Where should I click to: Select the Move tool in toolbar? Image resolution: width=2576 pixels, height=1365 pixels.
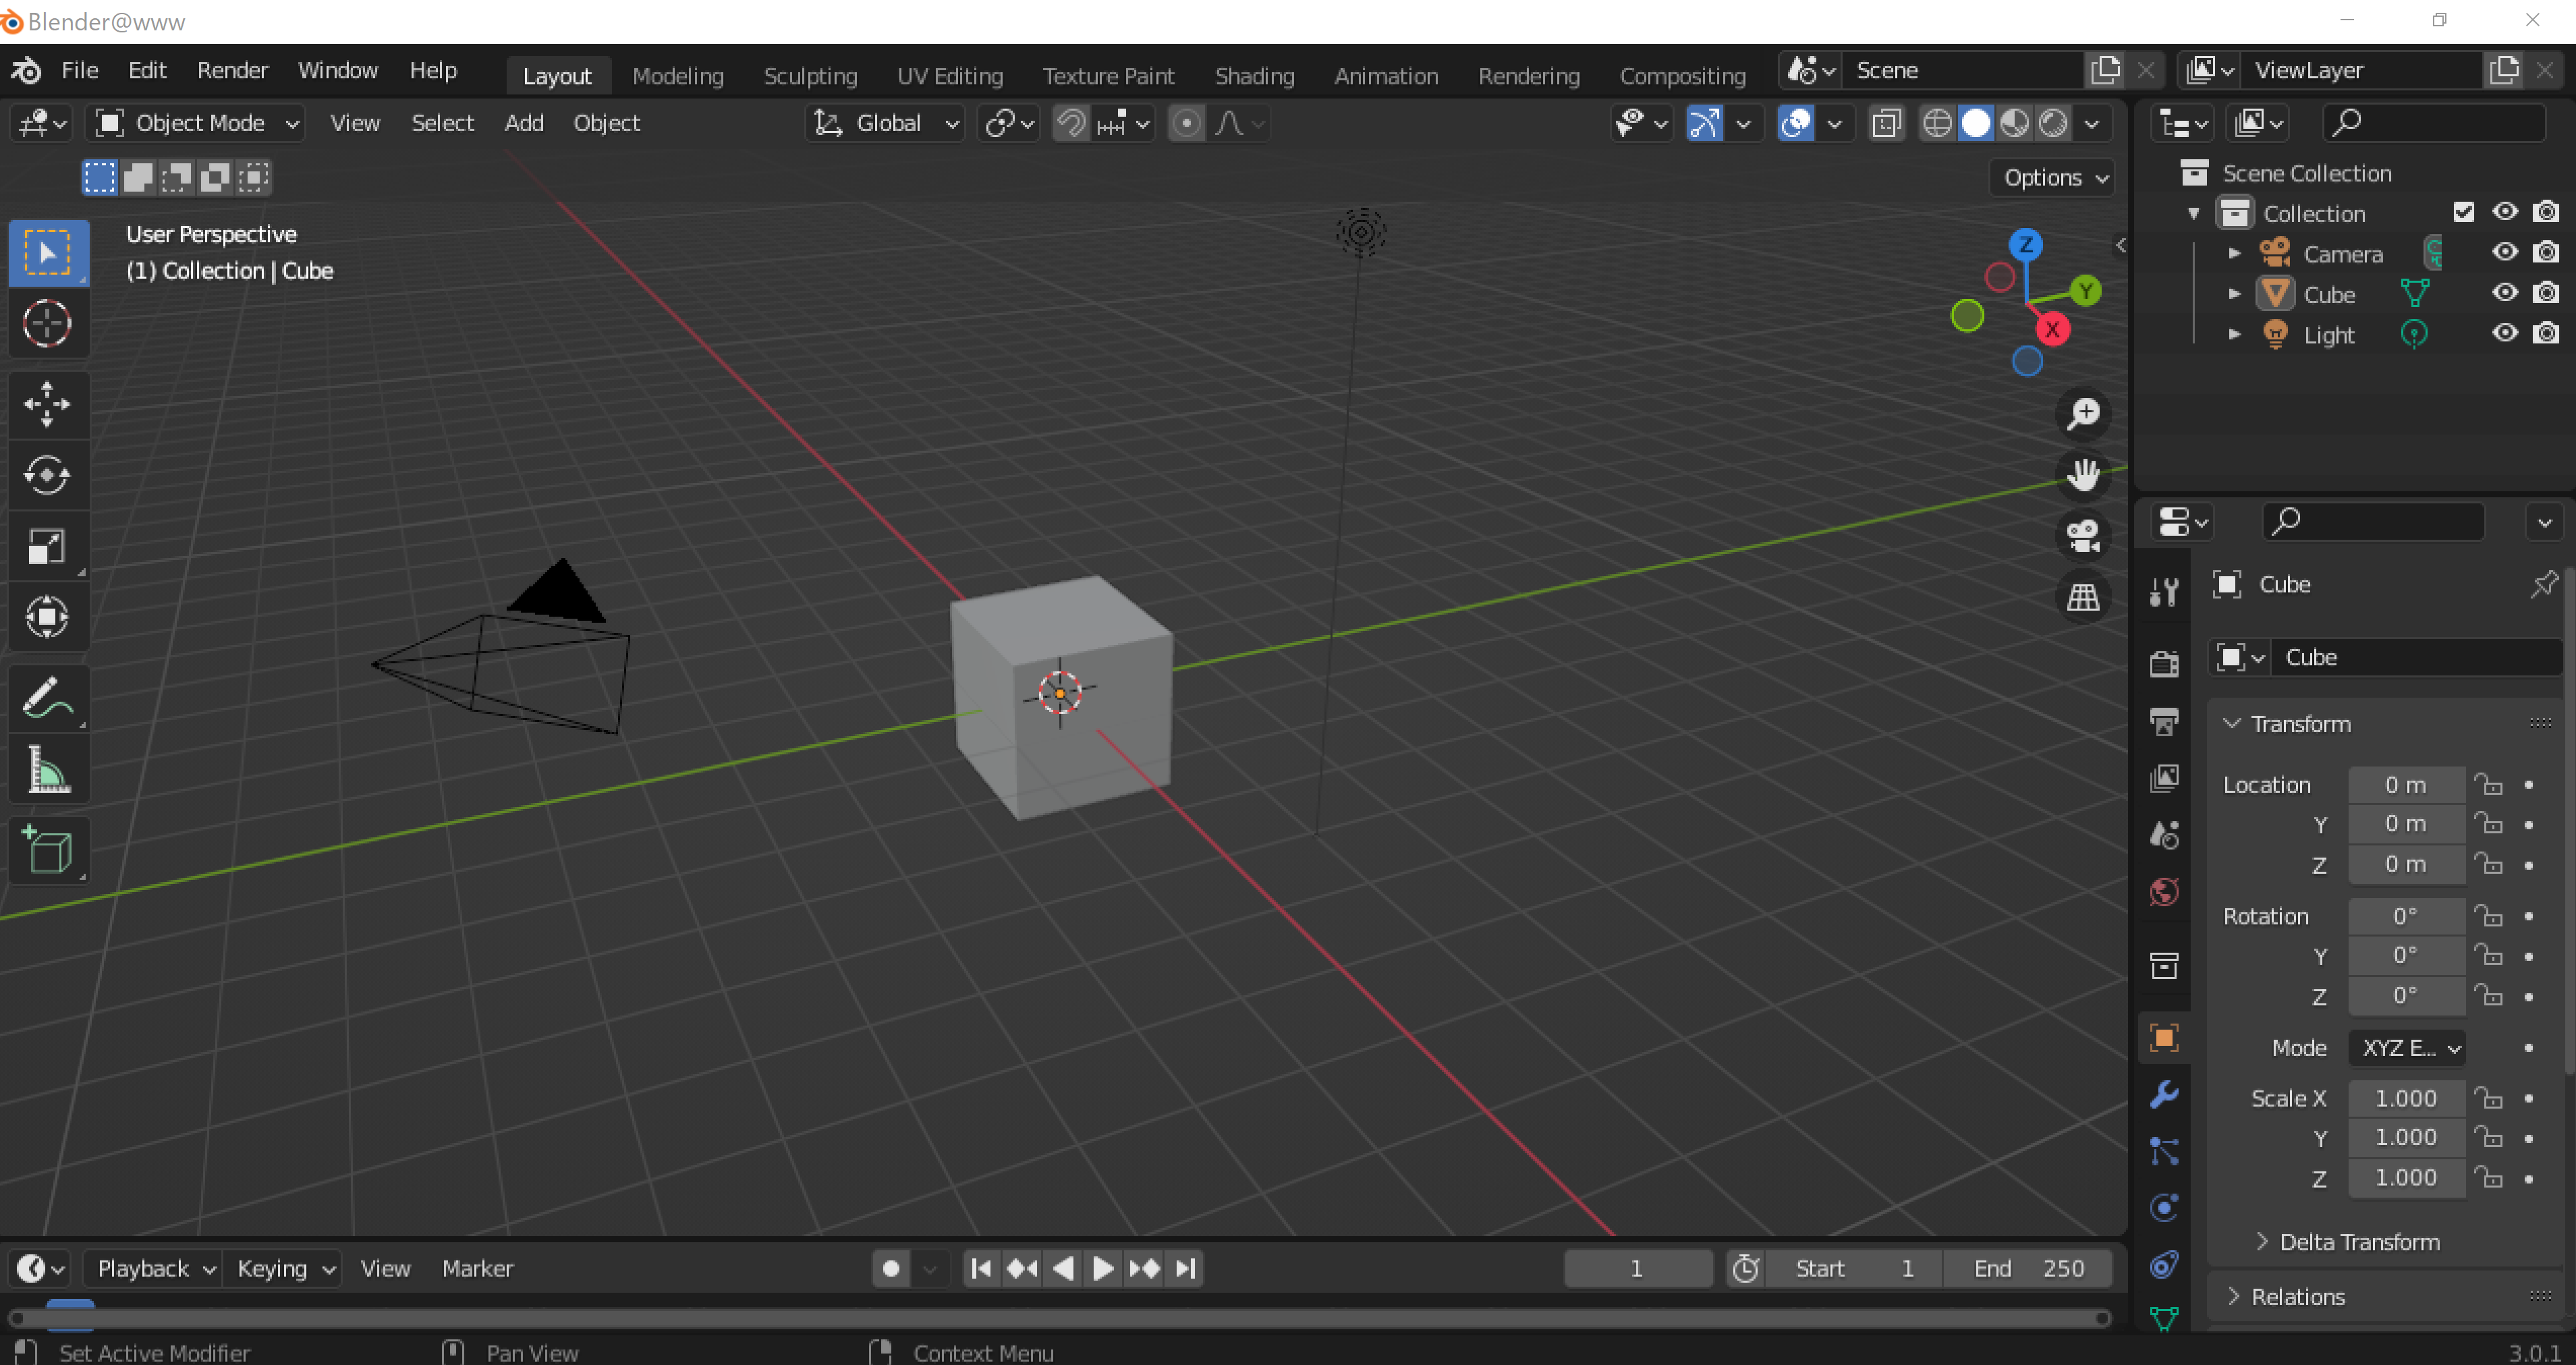pos(47,404)
